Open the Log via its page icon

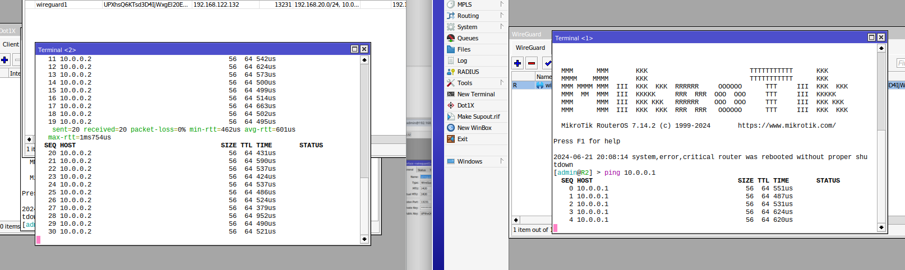tap(451, 60)
